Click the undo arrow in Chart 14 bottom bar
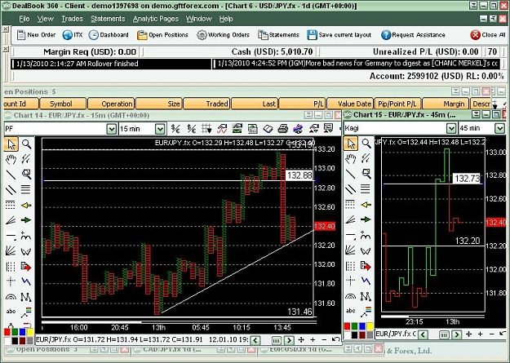 point(336,340)
